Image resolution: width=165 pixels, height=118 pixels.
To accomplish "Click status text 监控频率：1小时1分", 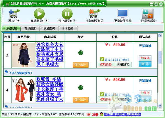I will 71,114.
